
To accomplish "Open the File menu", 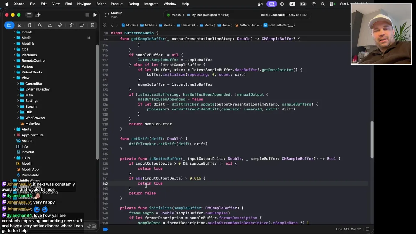I will (32, 4).
